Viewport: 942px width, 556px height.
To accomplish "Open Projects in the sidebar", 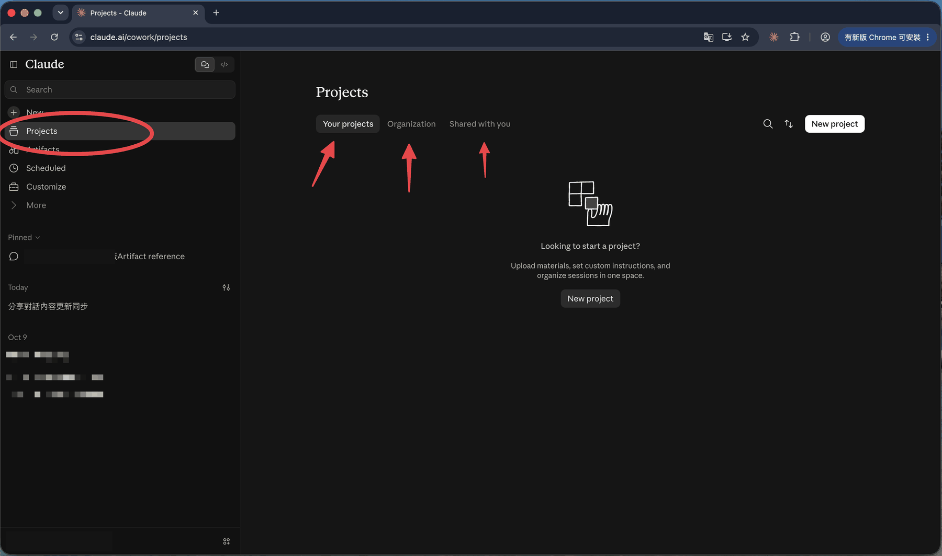I will pyautogui.click(x=120, y=131).
